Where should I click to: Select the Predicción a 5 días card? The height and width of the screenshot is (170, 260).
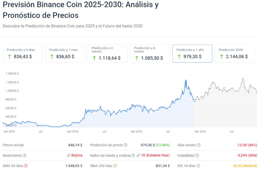[x=23, y=53]
